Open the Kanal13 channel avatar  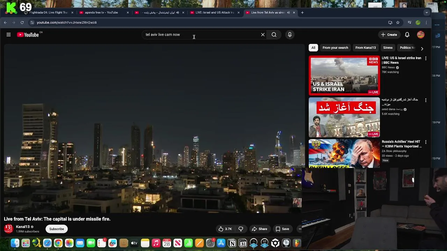(8, 229)
